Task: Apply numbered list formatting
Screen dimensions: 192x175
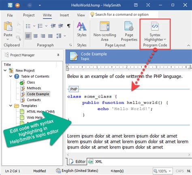Action: pyautogui.click(x=40, y=26)
